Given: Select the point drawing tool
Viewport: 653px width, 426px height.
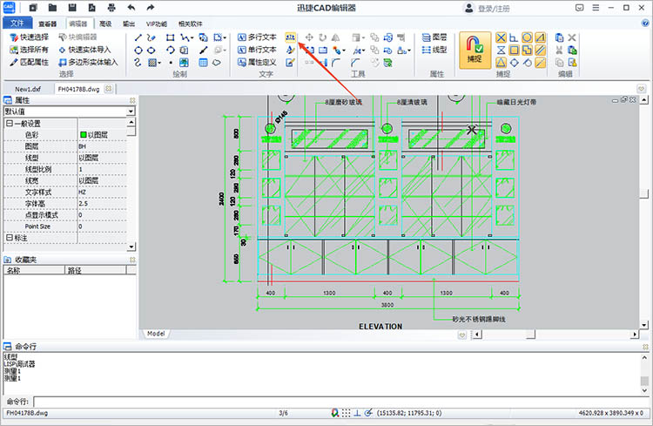Looking at the screenshot, I should [x=171, y=63].
